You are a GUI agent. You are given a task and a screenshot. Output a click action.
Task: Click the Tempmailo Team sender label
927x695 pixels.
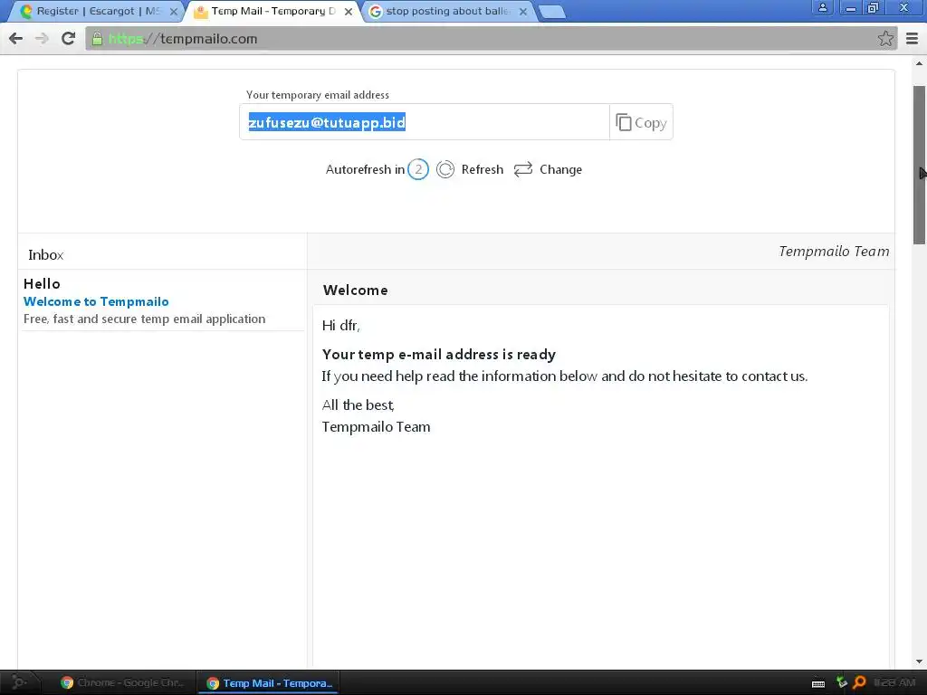834,252
